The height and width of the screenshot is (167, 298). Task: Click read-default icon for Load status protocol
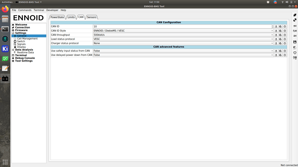280,39
